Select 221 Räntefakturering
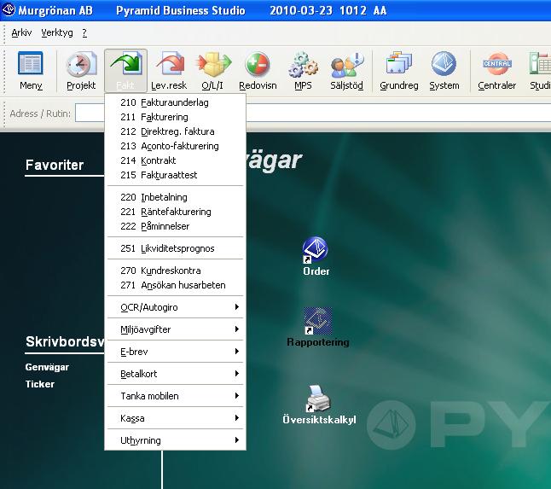551x489 pixels. [175, 212]
